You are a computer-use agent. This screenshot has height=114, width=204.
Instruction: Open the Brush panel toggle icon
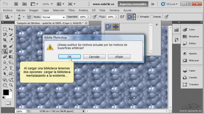[x=29, y=17]
